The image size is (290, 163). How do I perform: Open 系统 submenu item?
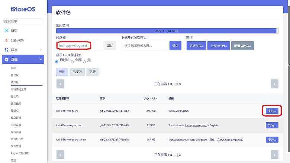pos(13,68)
